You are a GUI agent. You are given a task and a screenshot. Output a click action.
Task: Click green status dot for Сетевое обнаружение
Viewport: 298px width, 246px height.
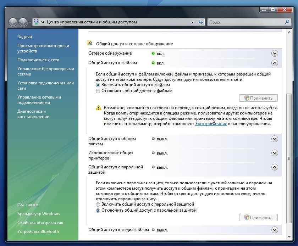coord(153,54)
